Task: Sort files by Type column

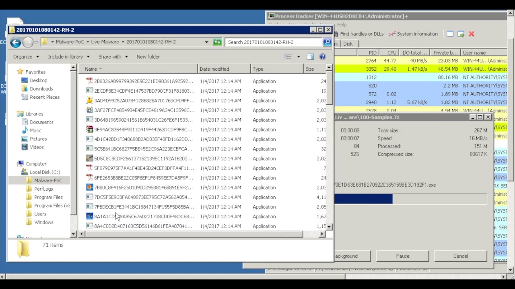Action: tap(277, 69)
